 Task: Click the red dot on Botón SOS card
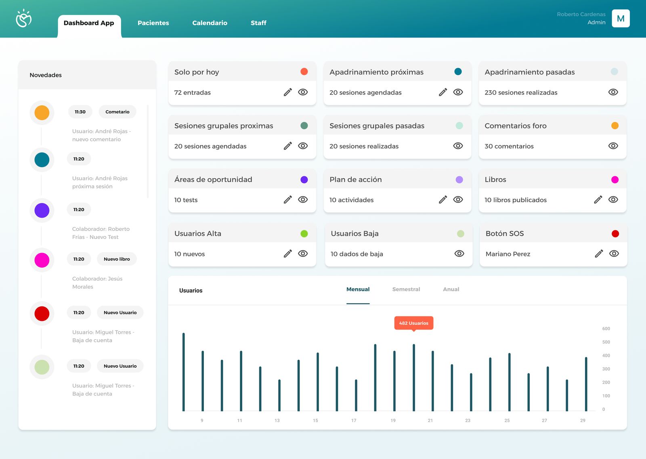tap(615, 234)
